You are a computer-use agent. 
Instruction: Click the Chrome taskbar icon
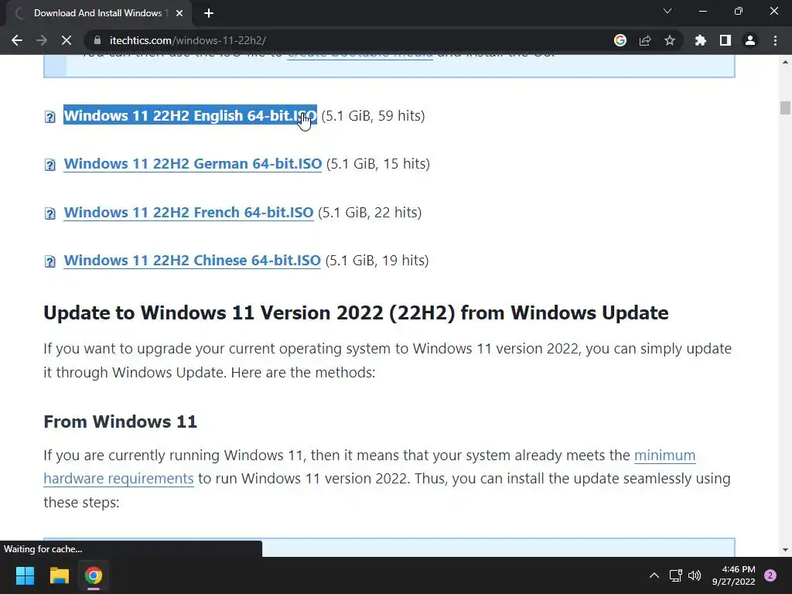click(x=94, y=575)
